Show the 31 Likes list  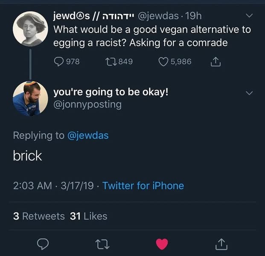pyautogui.click(x=89, y=216)
